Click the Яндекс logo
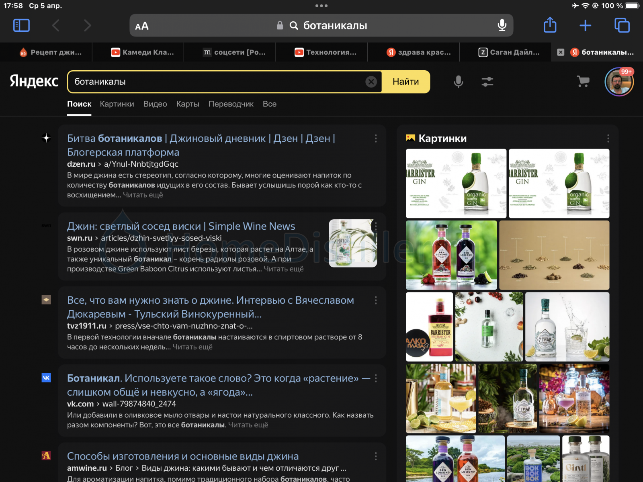The width and height of the screenshot is (643, 482). pyautogui.click(x=34, y=81)
